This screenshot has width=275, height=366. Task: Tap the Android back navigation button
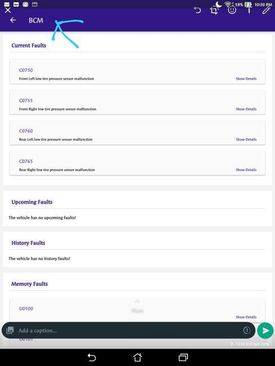point(92,358)
